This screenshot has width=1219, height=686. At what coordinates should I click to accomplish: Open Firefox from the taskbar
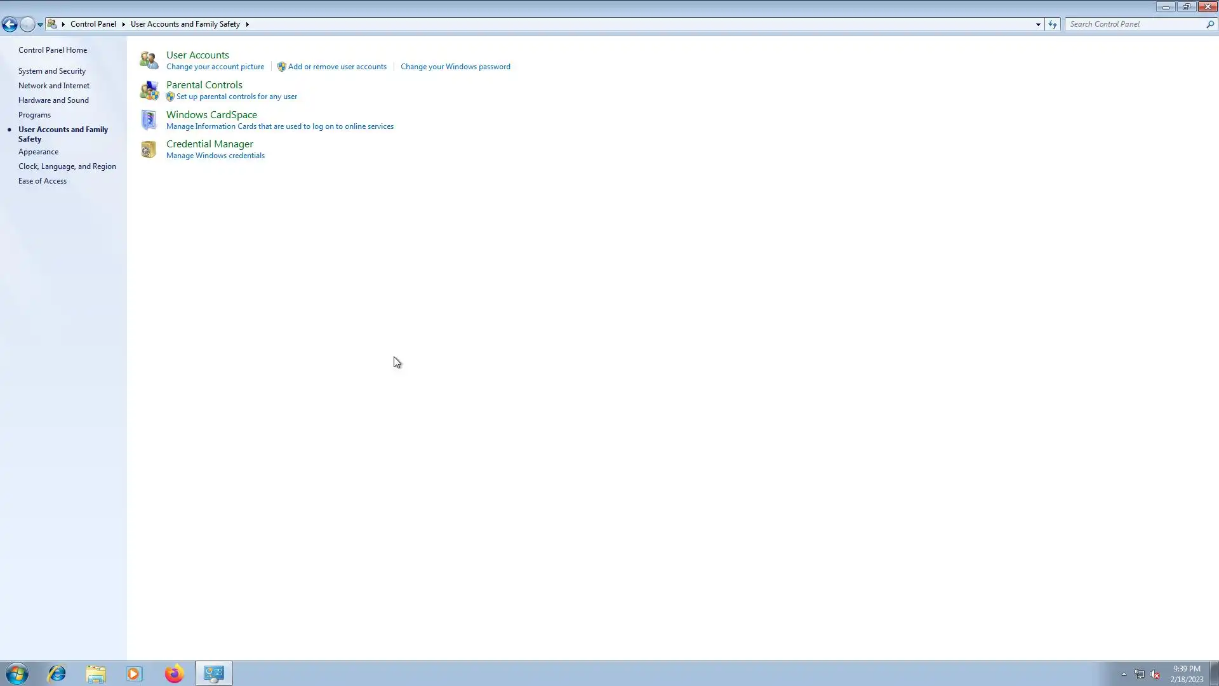point(174,673)
